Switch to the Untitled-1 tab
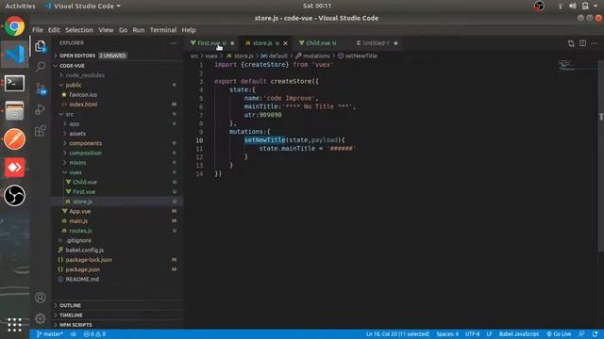The height and width of the screenshot is (339, 604). pos(377,43)
